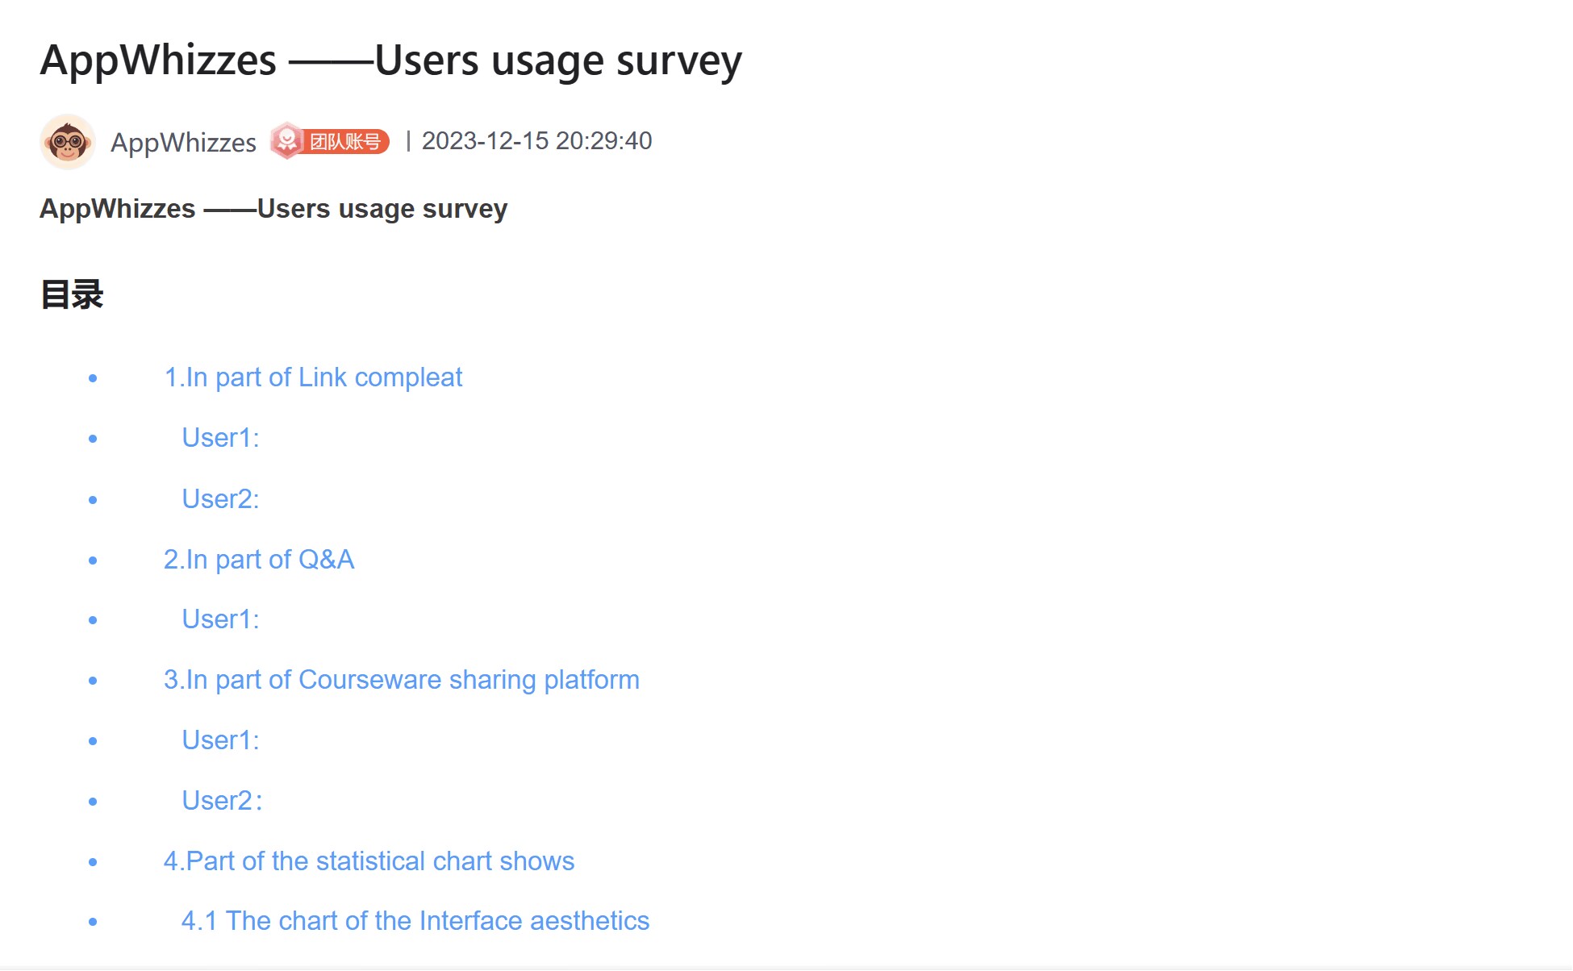Viewport: 1573px width, 971px height.
Task: Click the bold subtitle 'AppWhizzes ——Users usage survey'
Action: [273, 209]
